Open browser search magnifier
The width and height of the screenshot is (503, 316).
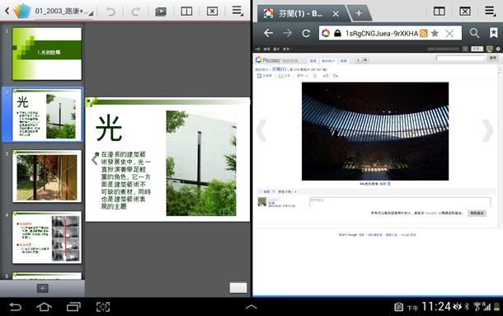tap(474, 33)
